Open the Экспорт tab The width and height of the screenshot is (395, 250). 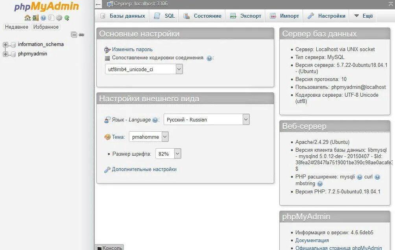tap(245, 16)
